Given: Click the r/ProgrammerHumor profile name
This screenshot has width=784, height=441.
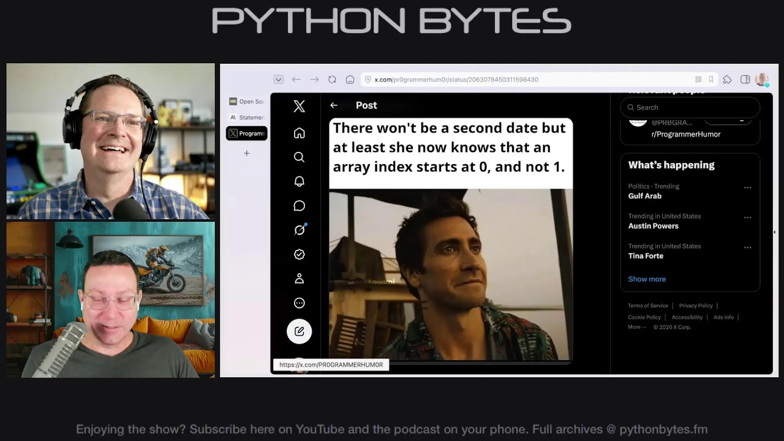Looking at the screenshot, I should [685, 134].
